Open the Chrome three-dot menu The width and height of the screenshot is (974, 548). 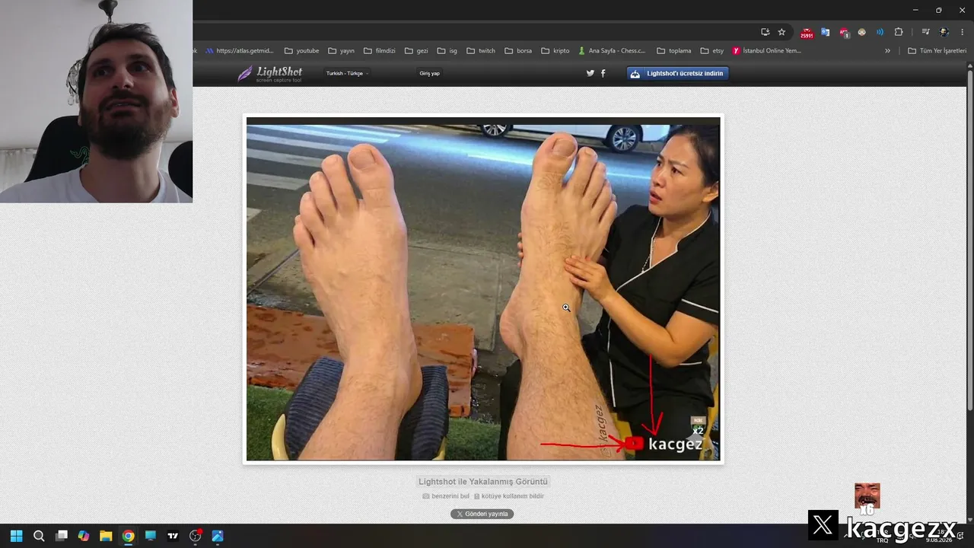click(x=963, y=32)
